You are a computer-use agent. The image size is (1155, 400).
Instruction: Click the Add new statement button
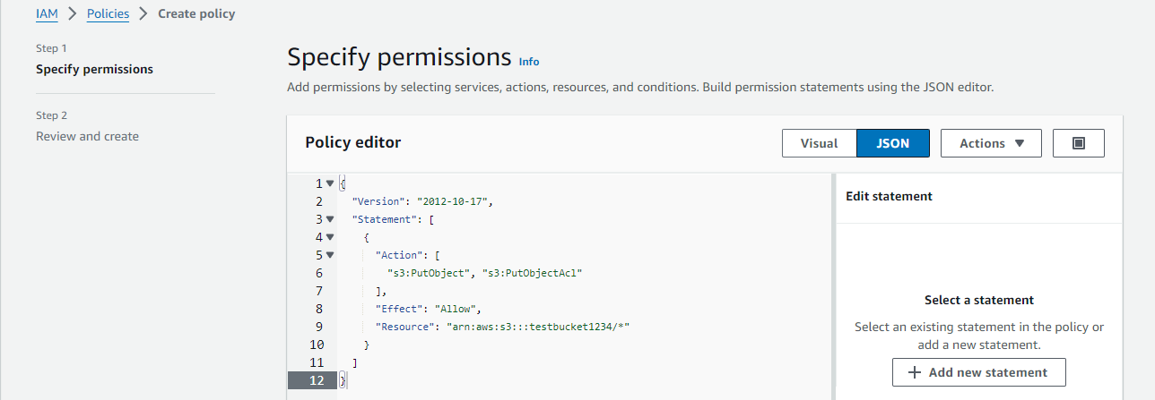[978, 372]
